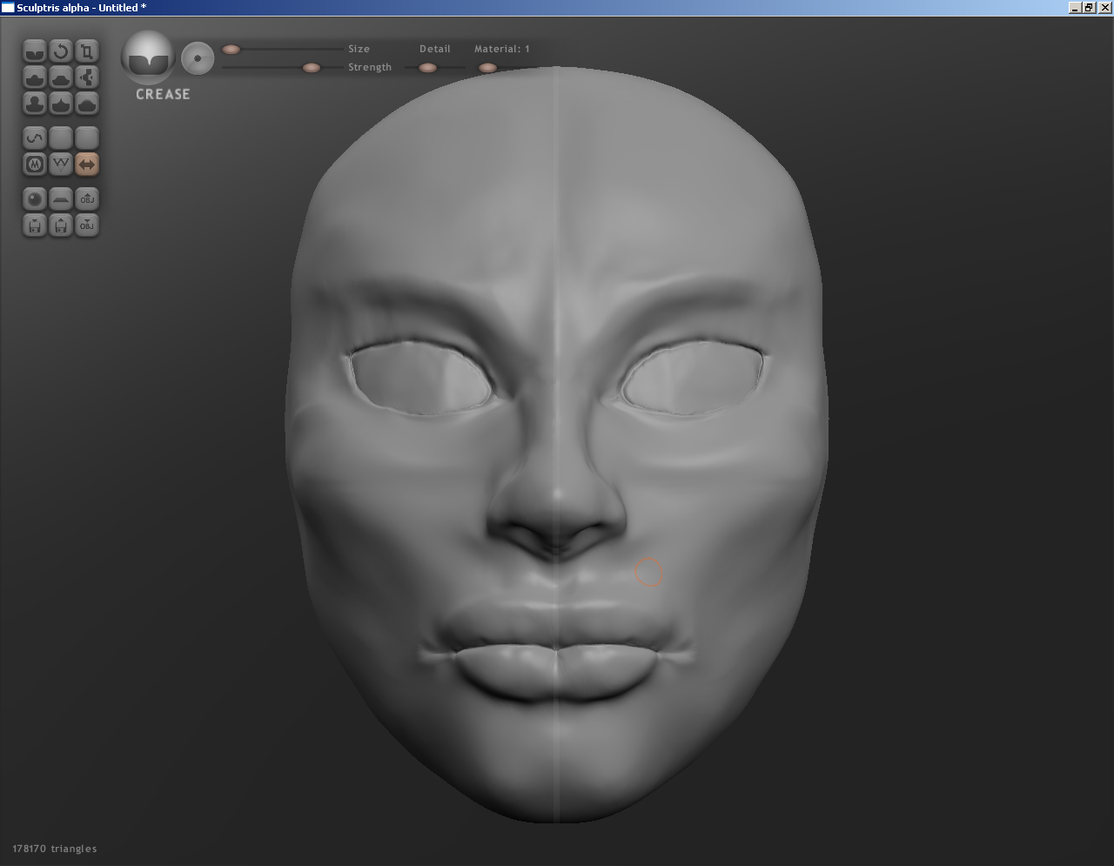The image size is (1114, 866).
Task: Select the Scale tool
Action: [x=86, y=51]
